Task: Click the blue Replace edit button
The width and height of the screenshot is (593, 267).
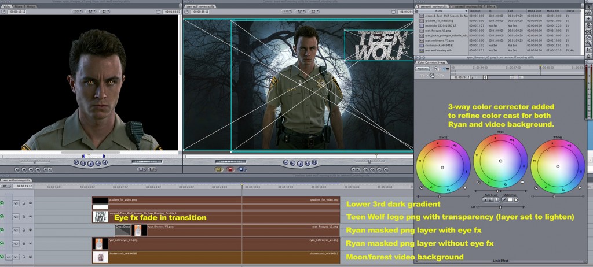Action: [242, 169]
